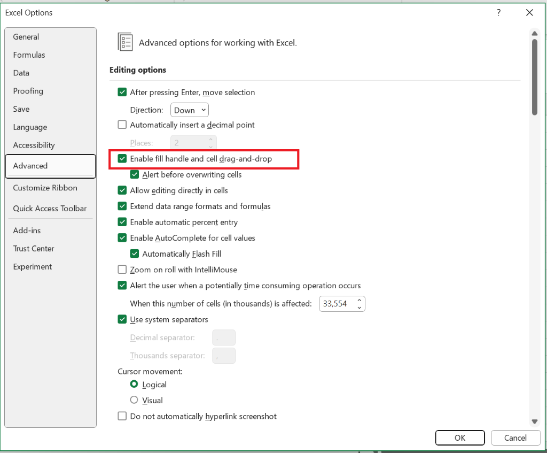Decrease number of cells spinner down arrow
This screenshot has height=453, width=547.
pyautogui.click(x=360, y=308)
